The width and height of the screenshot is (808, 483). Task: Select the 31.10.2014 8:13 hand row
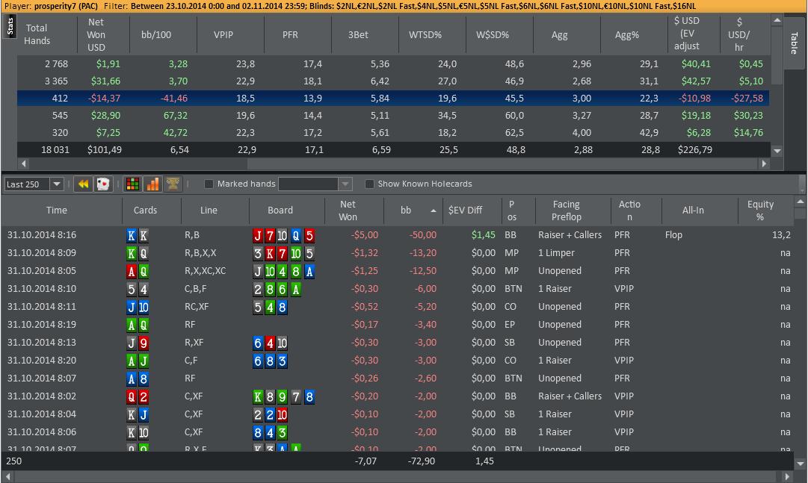(398, 343)
